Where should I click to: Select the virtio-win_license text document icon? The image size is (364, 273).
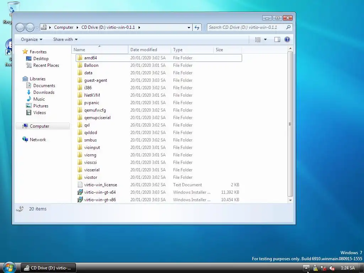pos(80,184)
